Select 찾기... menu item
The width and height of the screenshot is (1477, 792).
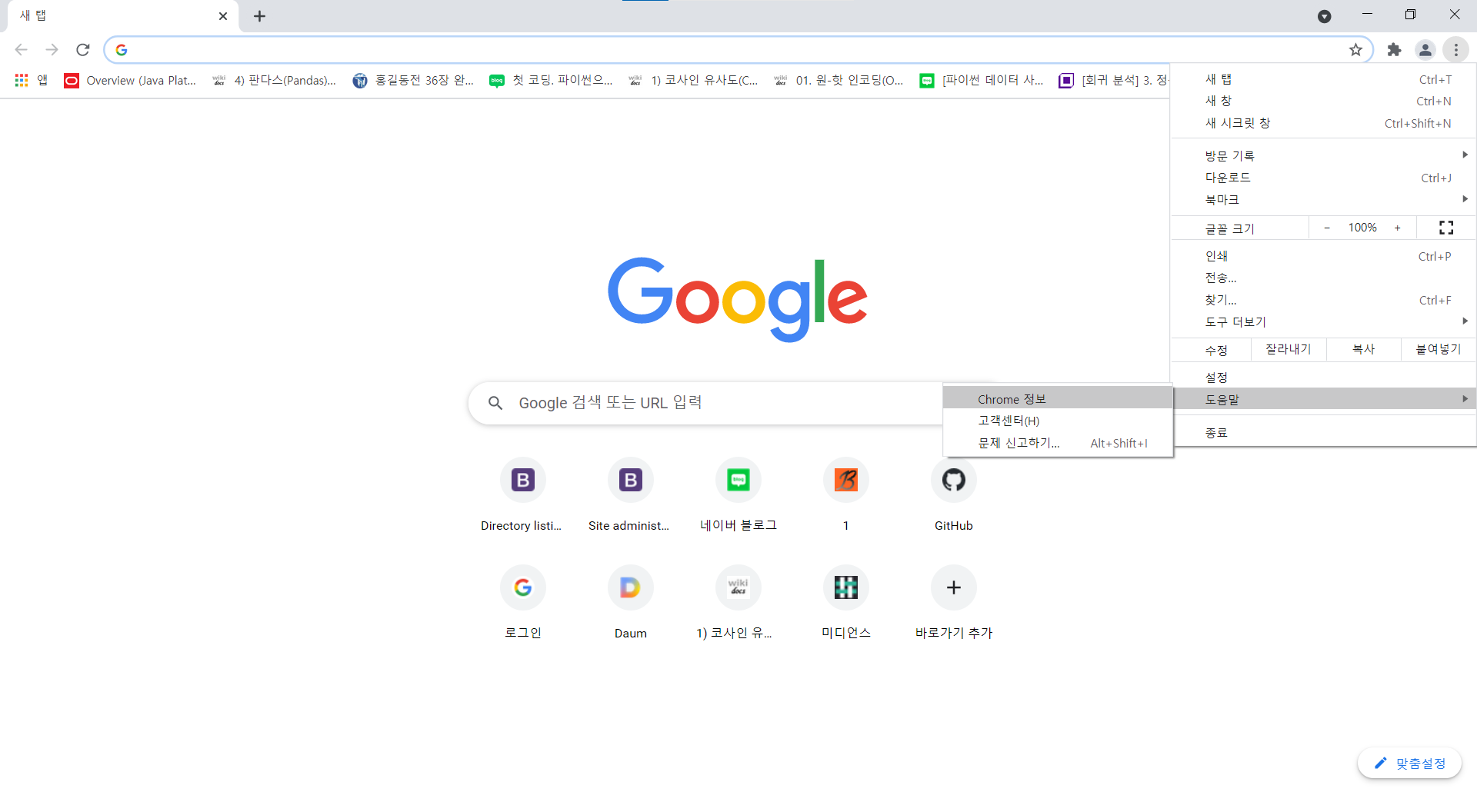pos(1323,300)
